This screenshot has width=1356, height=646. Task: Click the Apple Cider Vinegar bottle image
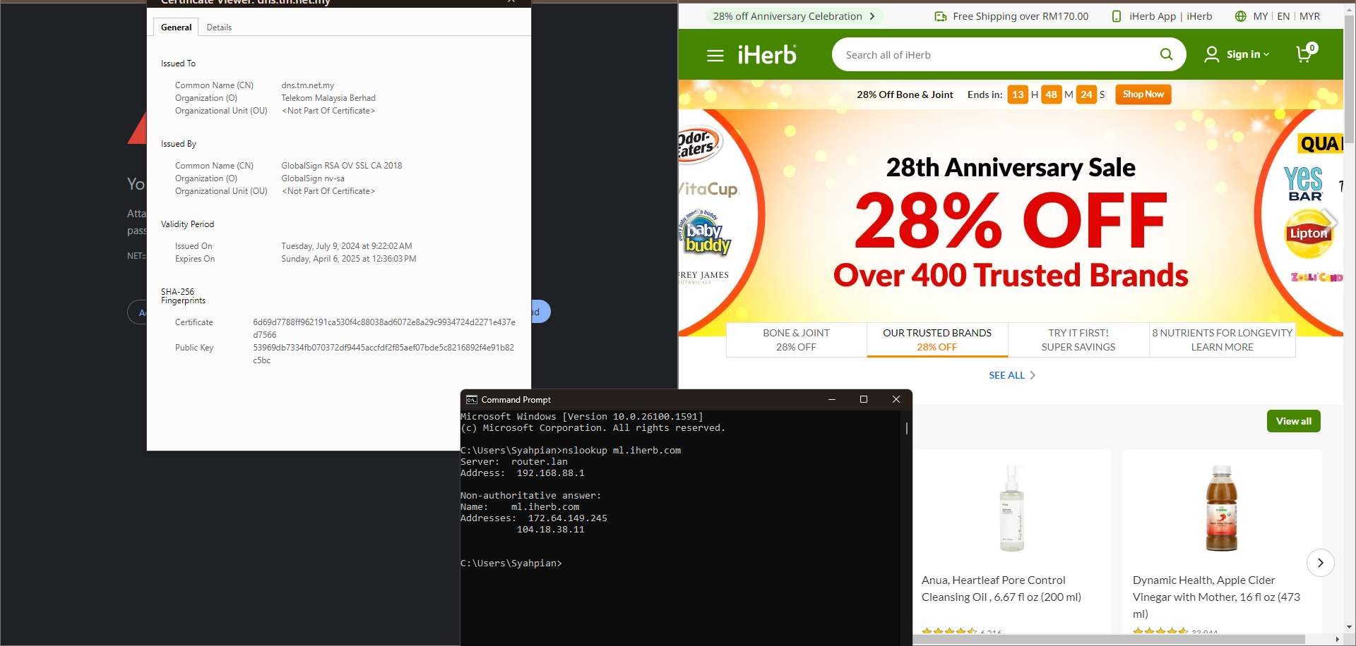[x=1221, y=508]
